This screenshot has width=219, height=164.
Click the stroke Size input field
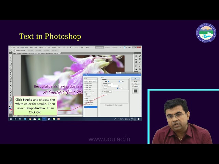120,81
